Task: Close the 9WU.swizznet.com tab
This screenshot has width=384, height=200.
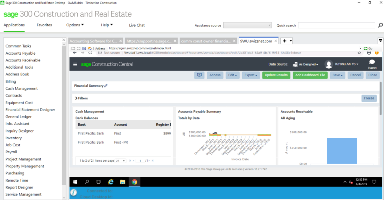Action: click(x=276, y=41)
